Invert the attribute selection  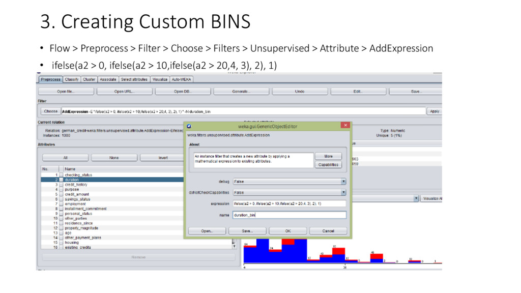163,158
